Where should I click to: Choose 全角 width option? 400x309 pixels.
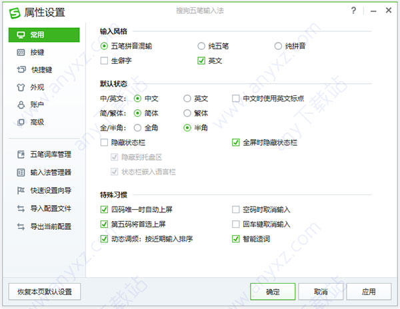coord(137,128)
